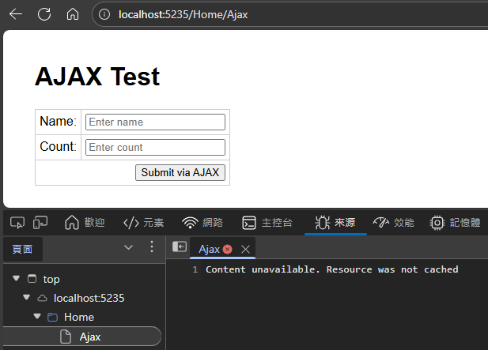View site information icon in address bar
488x350 pixels.
(x=104, y=14)
